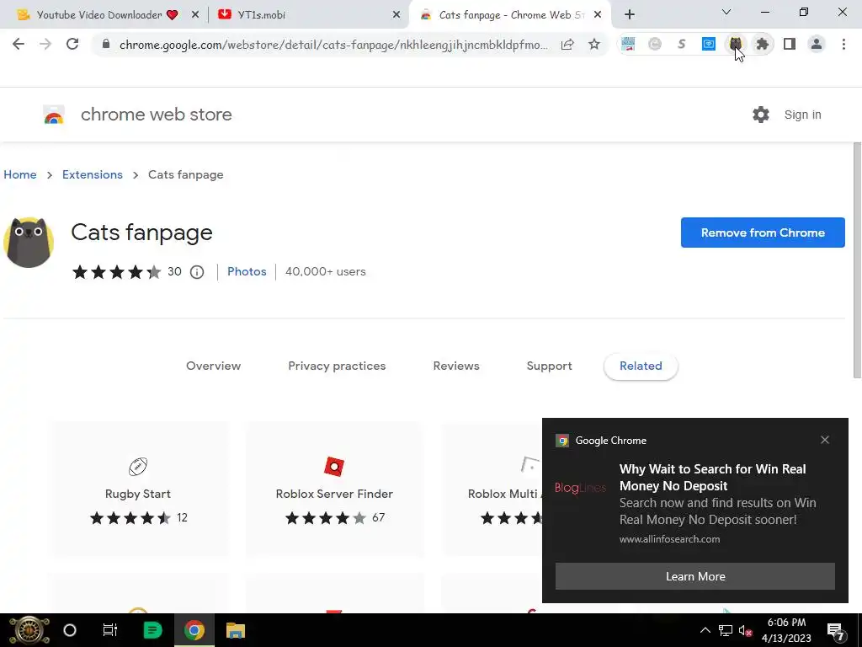Open the Extensions puzzle menu
Viewport: 862px width, 647px height.
coord(762,44)
